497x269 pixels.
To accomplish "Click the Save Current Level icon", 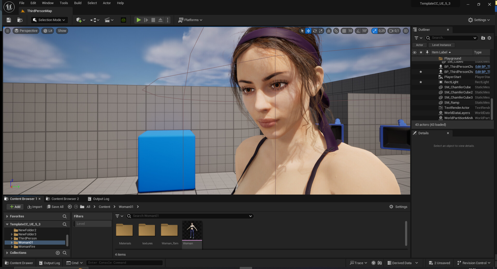I will pos(9,20).
